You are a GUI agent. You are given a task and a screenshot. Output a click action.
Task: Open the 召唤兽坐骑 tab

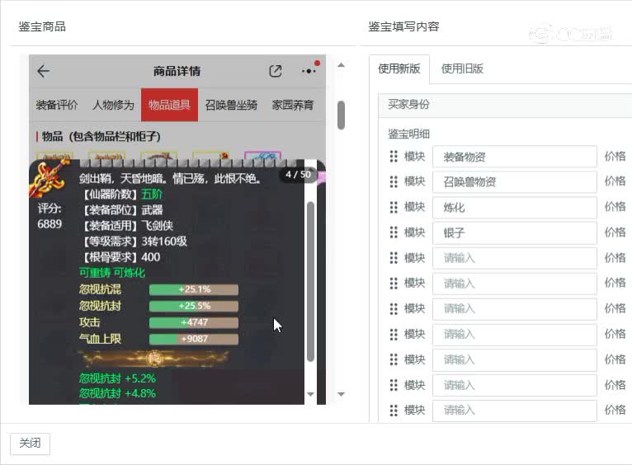[x=231, y=105]
